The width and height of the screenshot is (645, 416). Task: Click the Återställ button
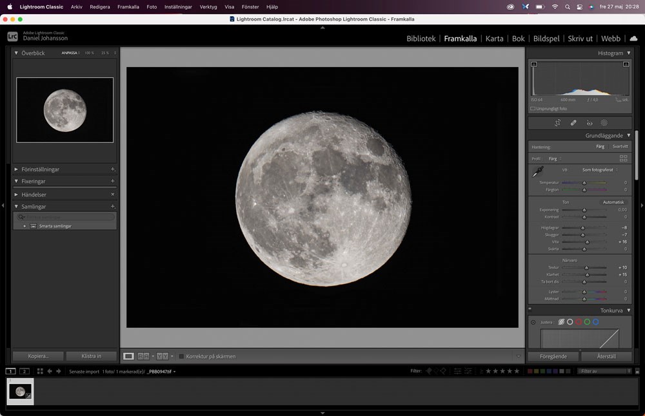(x=606, y=356)
